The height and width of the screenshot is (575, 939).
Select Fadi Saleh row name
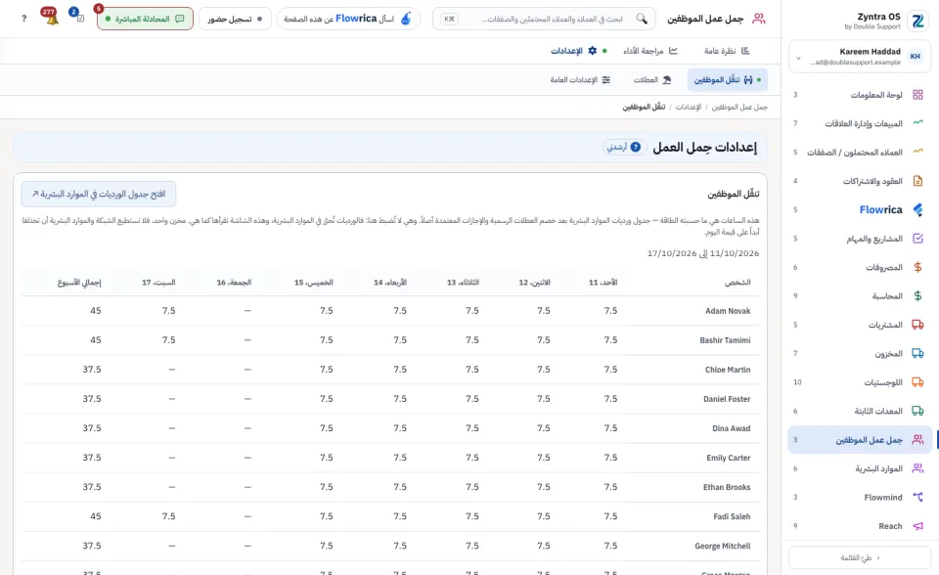tap(732, 516)
